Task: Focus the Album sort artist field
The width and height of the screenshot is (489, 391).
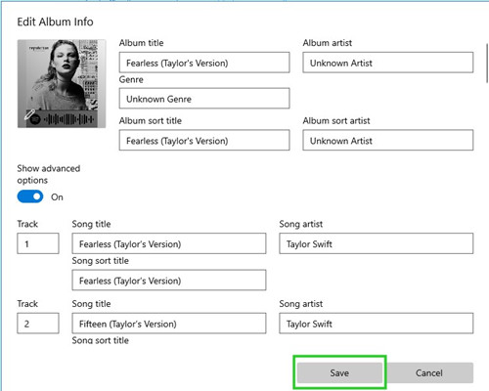Action: [x=388, y=140]
